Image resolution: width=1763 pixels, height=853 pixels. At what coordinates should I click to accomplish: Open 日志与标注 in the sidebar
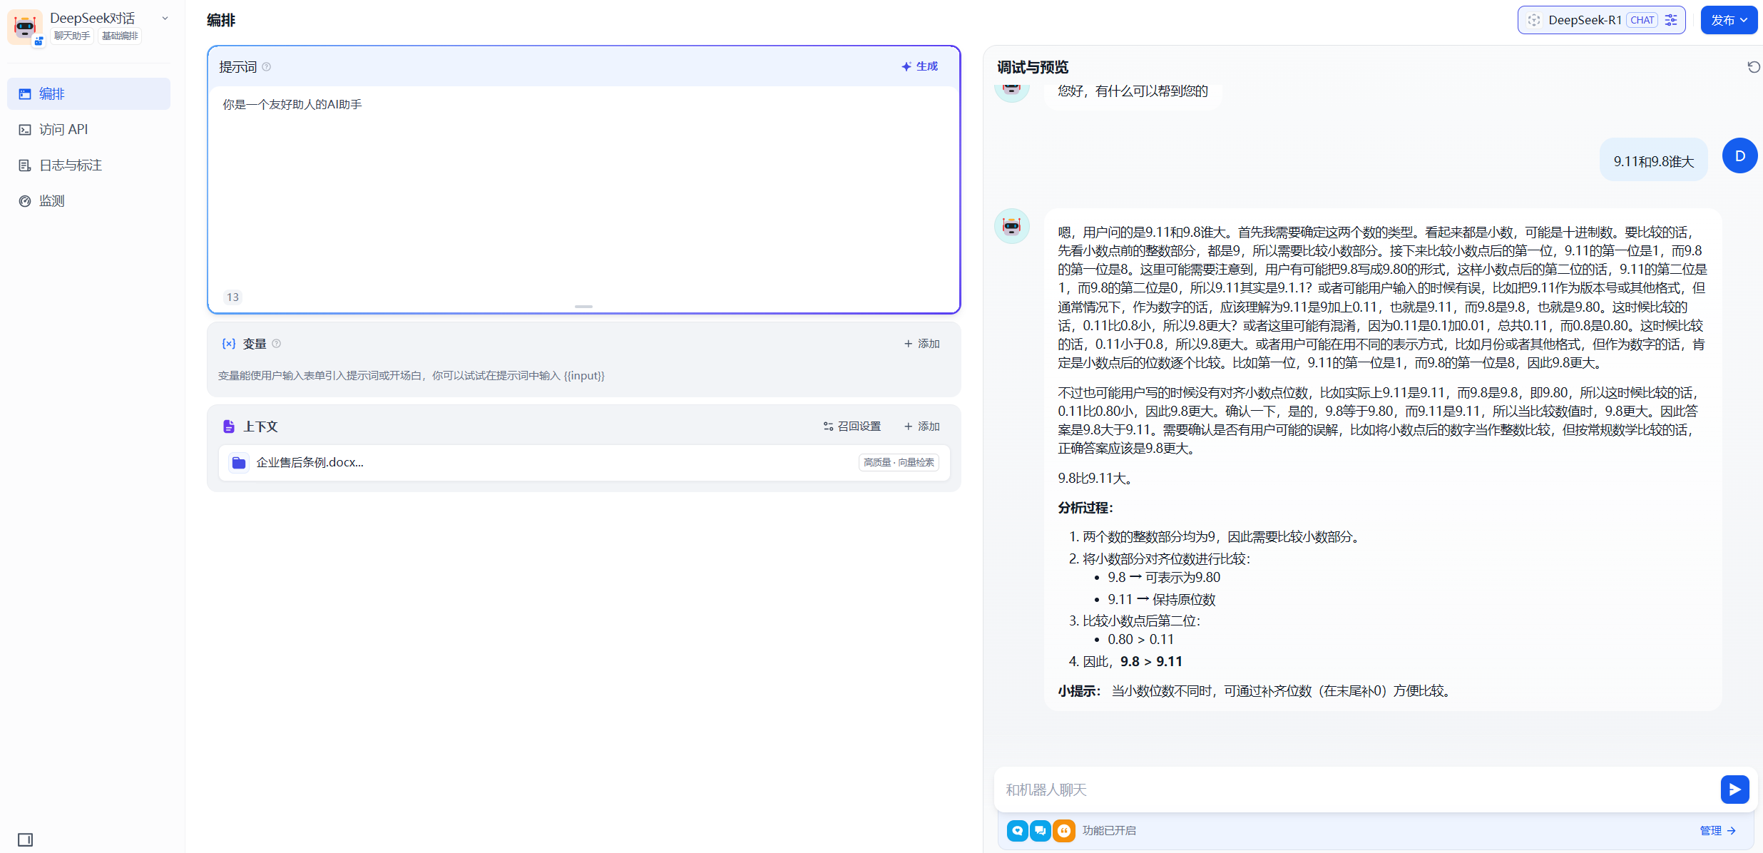[70, 165]
